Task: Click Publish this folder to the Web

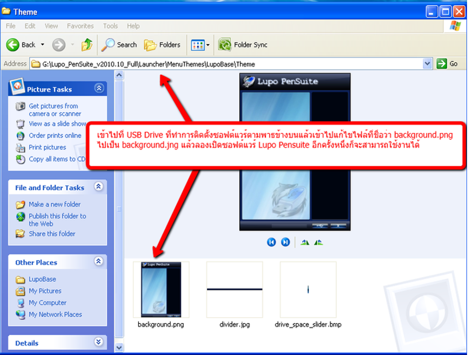Action: [x=57, y=220]
